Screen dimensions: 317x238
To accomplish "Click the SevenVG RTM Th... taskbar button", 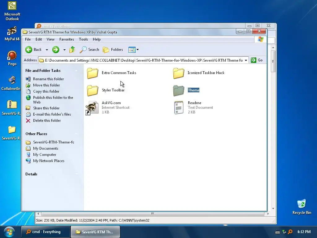I will [95, 232].
